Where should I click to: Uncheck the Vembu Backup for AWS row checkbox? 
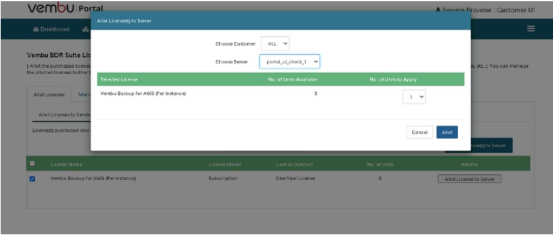coord(32,179)
